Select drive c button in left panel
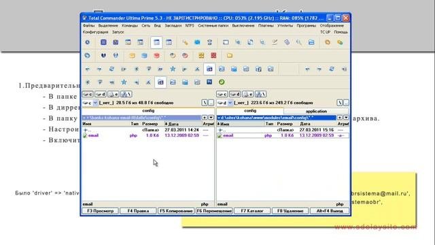Viewport: 435px width, 245px height. 88,94
